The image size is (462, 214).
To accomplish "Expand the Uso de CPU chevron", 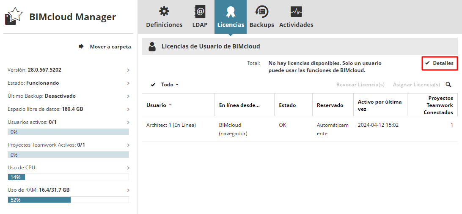I will click(x=128, y=168).
